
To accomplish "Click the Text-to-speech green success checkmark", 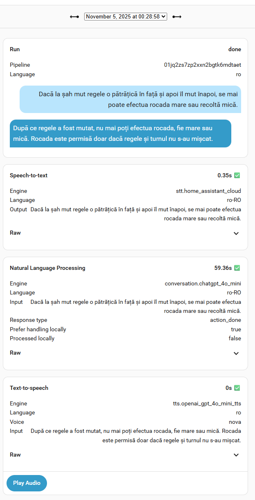I will pos(237,388).
